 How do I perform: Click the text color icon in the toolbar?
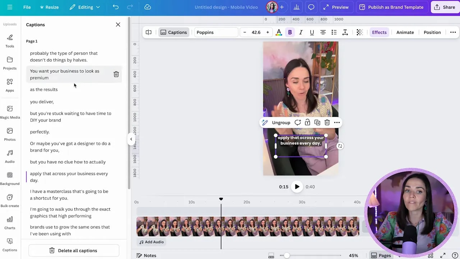pos(279,32)
